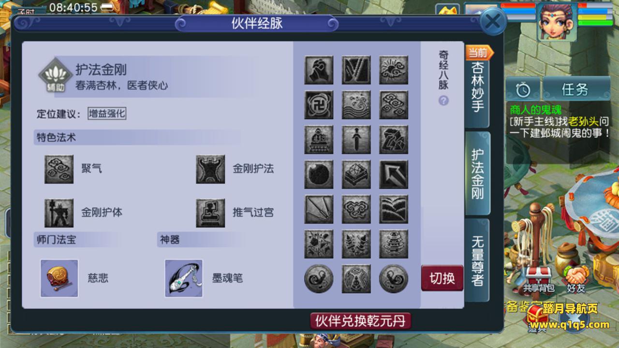Select the swastika symbol meridian icon
The height and width of the screenshot is (348, 619).
tap(319, 105)
